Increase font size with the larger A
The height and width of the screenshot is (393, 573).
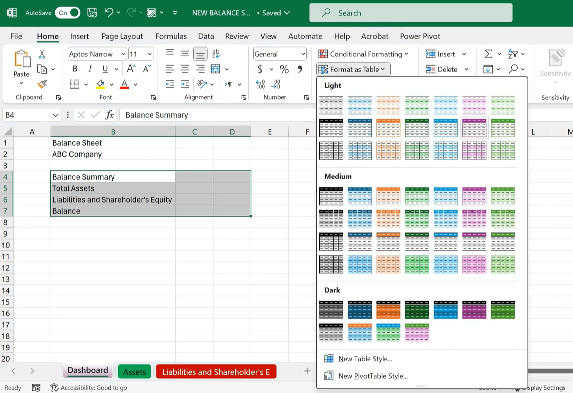tap(131, 69)
